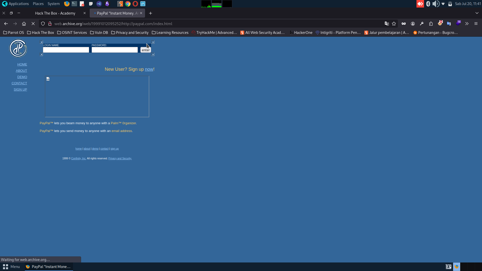Switch to Hack The Box - Academy tab
Screen dimensions: 482x271
tap(55, 13)
